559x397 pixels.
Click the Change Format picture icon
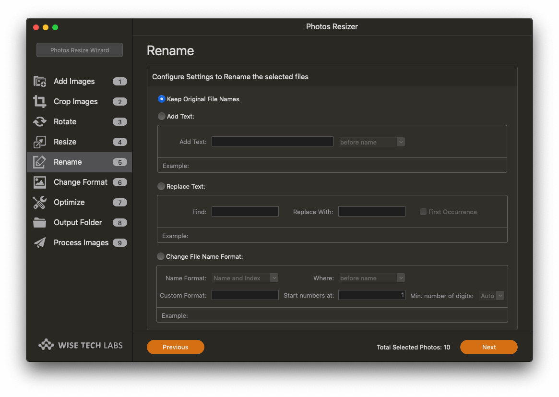[39, 182]
